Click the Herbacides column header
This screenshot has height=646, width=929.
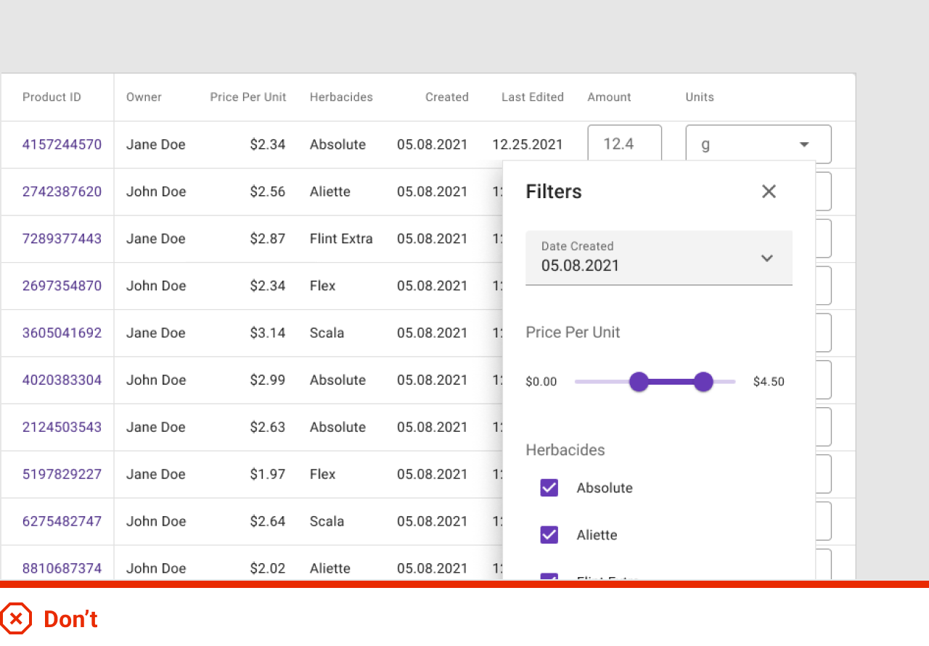pyautogui.click(x=341, y=97)
